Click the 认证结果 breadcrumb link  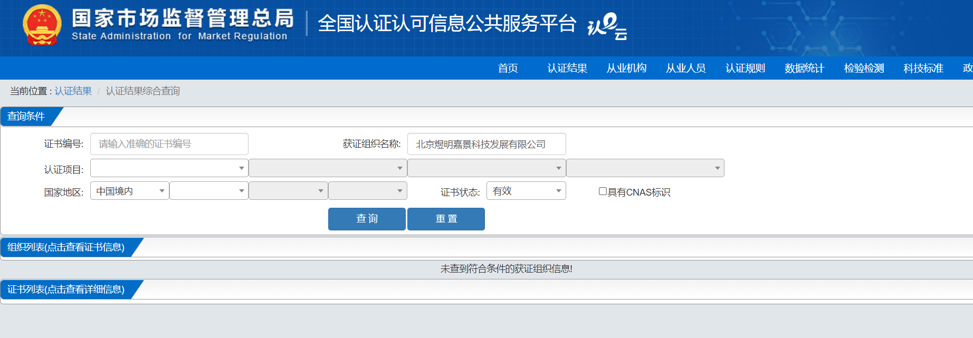coord(73,91)
